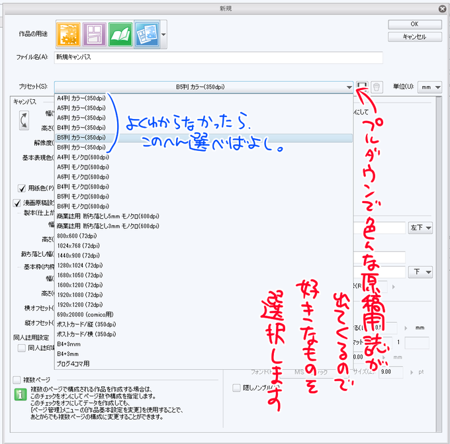
Task: Select the comic usage icon
Action: (95, 34)
